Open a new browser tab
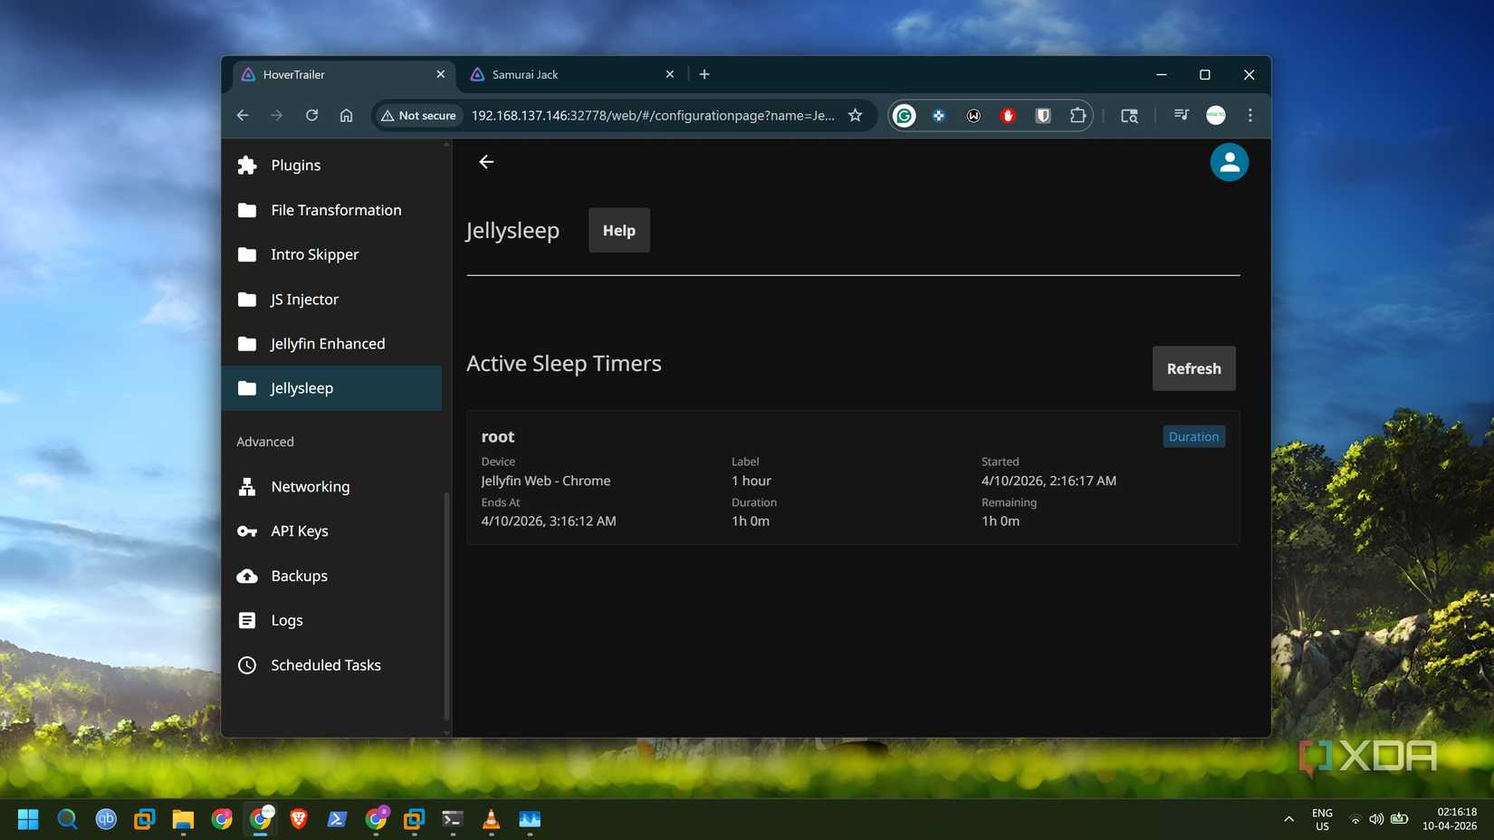Image resolution: width=1494 pixels, height=840 pixels. (704, 74)
